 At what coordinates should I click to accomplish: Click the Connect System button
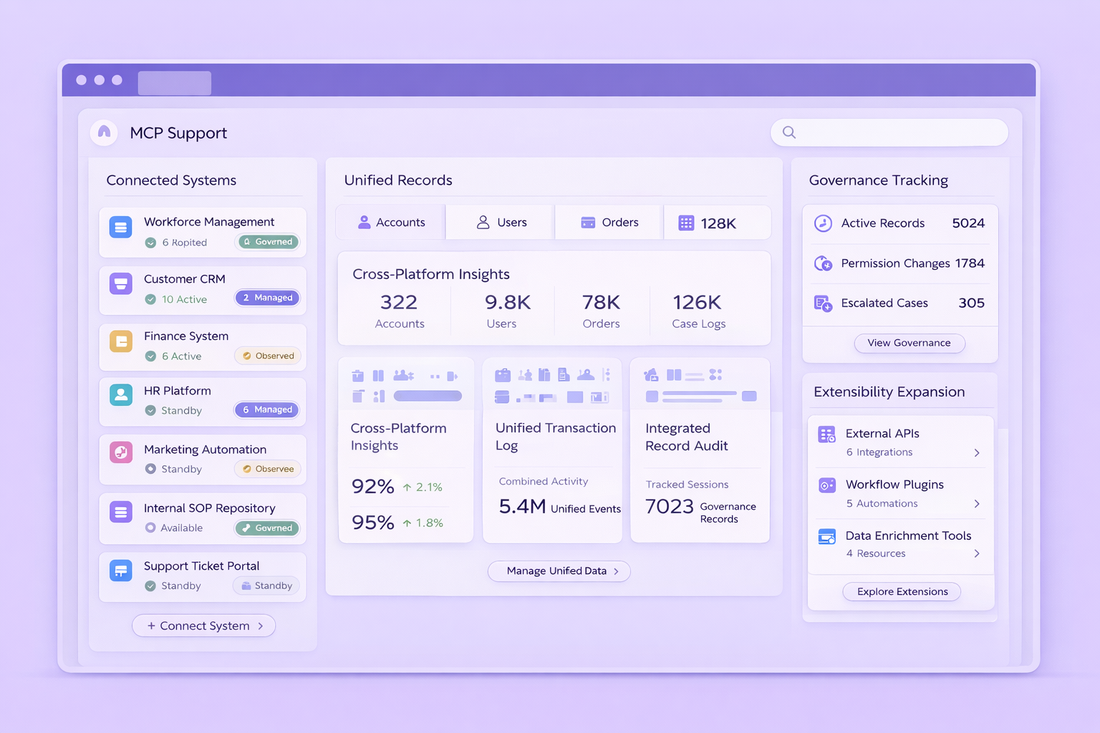coord(204,626)
